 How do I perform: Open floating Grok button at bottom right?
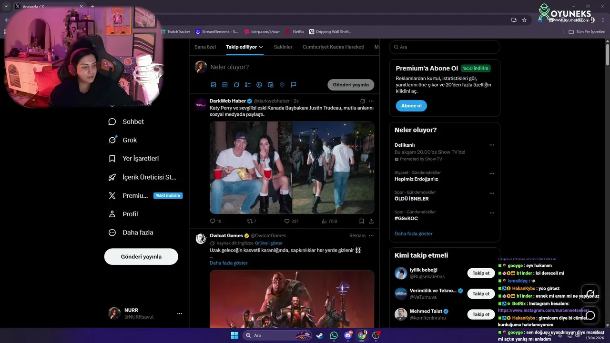(590, 293)
